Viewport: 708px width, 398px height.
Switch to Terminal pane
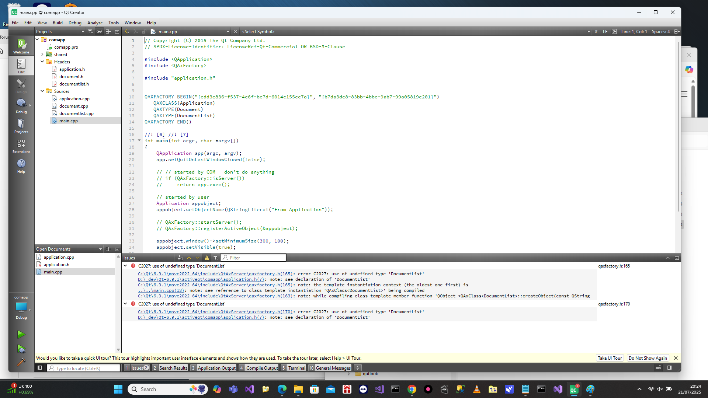pos(294,368)
